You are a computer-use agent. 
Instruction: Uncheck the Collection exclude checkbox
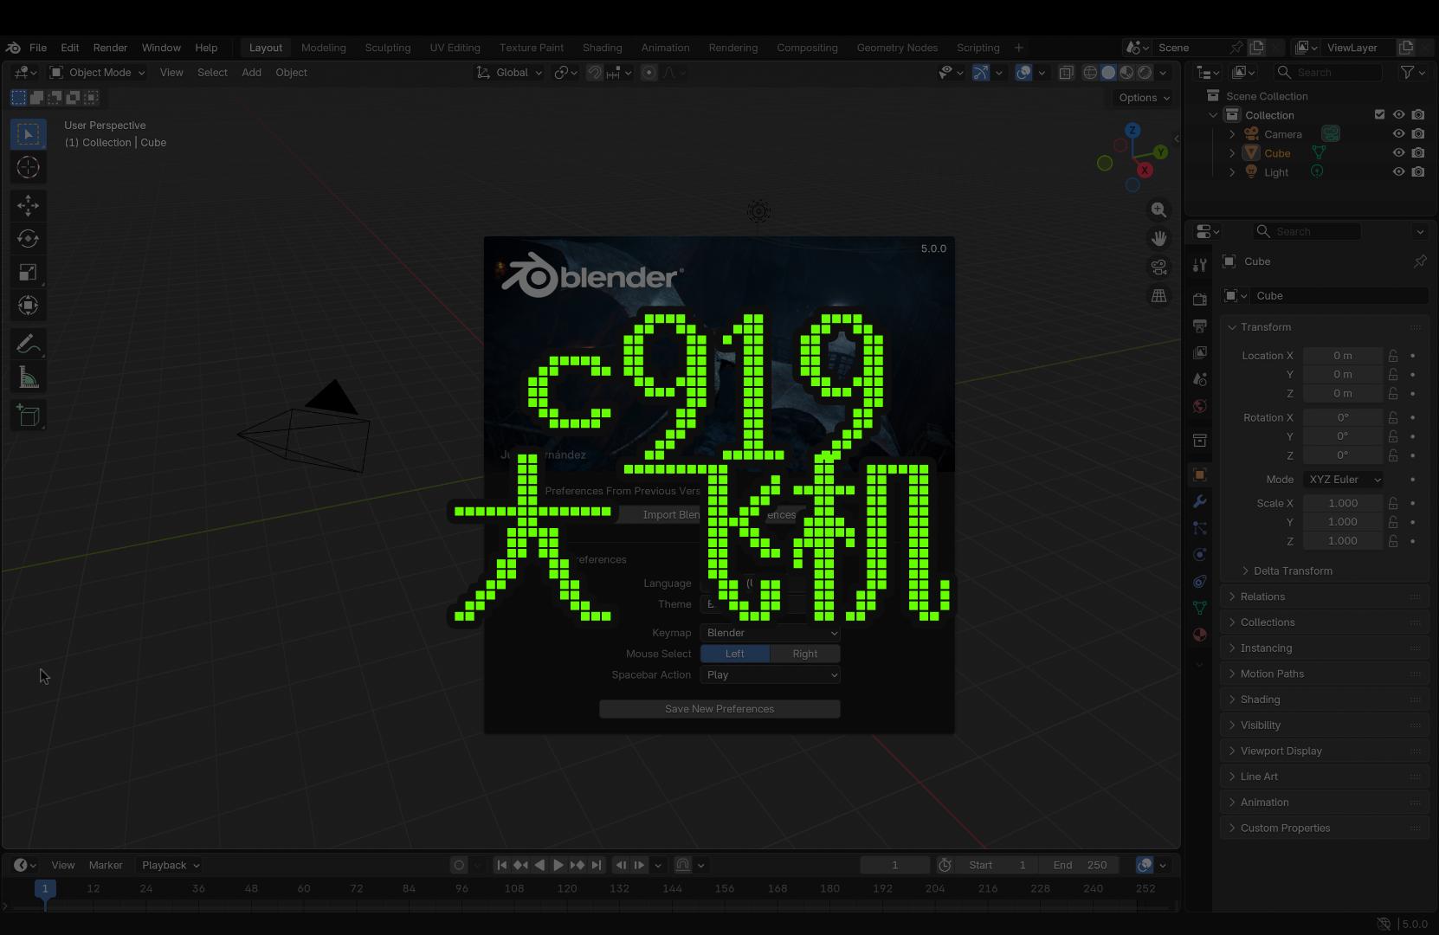tap(1379, 115)
